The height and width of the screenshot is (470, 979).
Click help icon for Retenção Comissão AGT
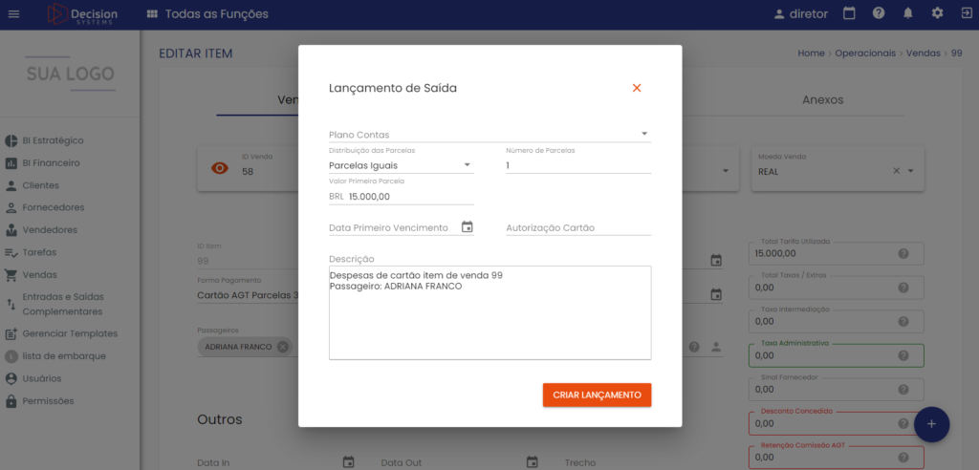[903, 458]
